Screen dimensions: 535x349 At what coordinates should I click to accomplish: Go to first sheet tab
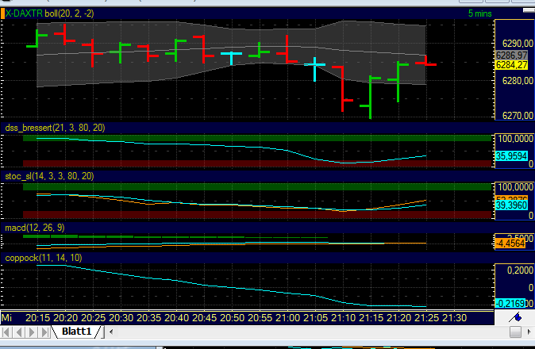click(x=6, y=332)
